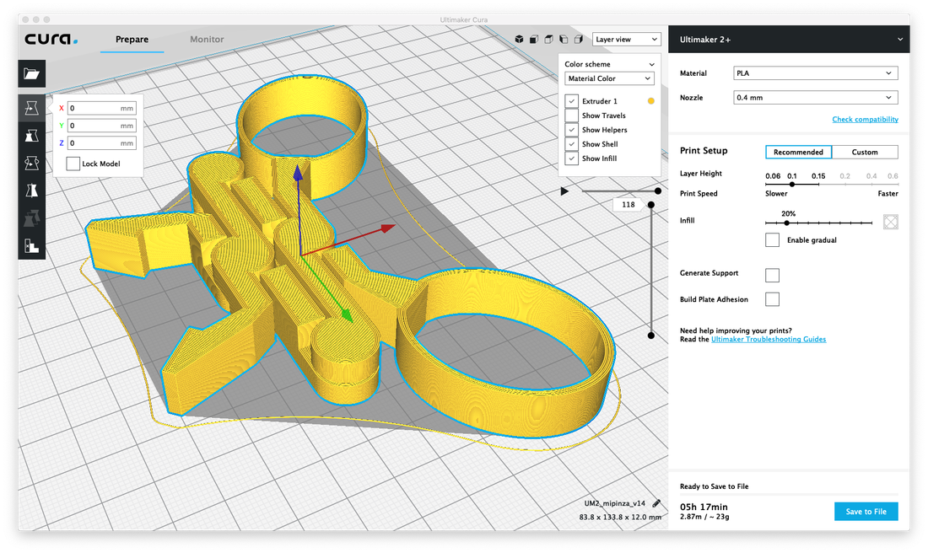Screen dimensions: 928x553
Task: Click the vertical layer slider top handle
Action: [x=651, y=205]
